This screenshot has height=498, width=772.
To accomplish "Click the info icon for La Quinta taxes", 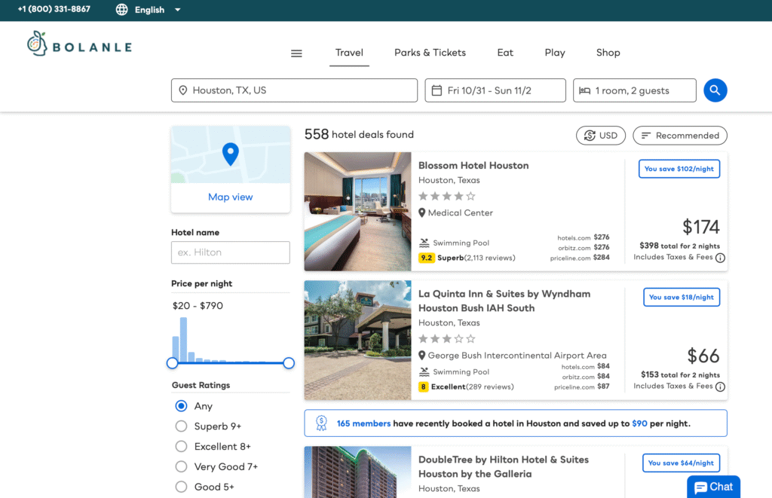I will pyautogui.click(x=720, y=386).
